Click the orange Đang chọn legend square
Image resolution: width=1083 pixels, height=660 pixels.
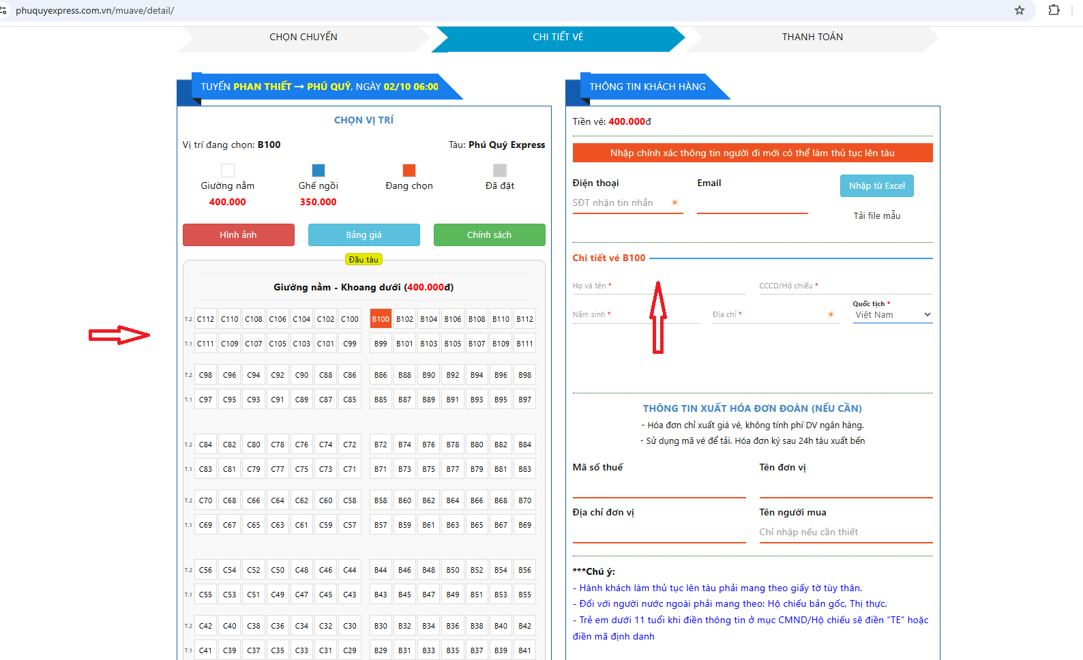coord(409,170)
